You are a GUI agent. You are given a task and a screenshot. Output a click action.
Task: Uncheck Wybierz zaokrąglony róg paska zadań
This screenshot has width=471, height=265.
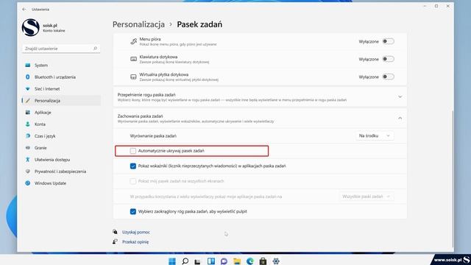(133, 211)
